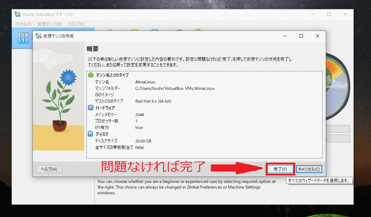The image size is (371, 217).
Task: Click the EFI value true
Action: point(139,128)
